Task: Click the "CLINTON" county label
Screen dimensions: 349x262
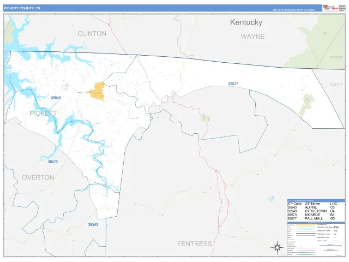Action: (x=92, y=34)
